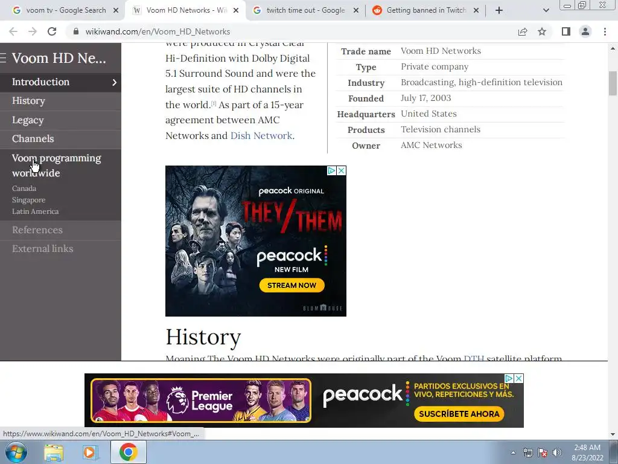Open the Chrome three-dot menu

click(x=605, y=31)
